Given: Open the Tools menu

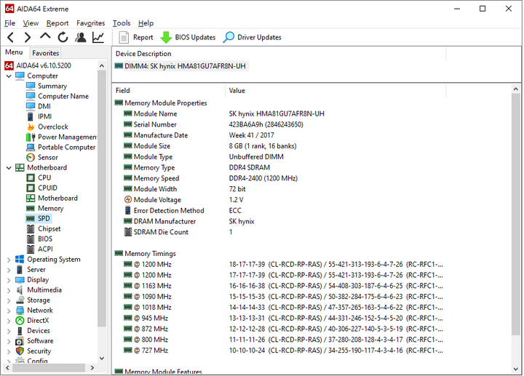Looking at the screenshot, I should (122, 23).
